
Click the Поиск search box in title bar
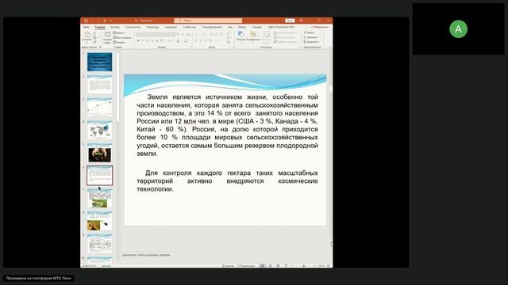208,21
